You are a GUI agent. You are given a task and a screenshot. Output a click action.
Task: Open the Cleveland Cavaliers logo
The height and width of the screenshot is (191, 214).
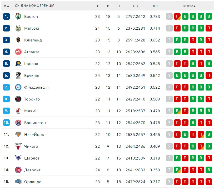pyautogui.click(x=18, y=40)
